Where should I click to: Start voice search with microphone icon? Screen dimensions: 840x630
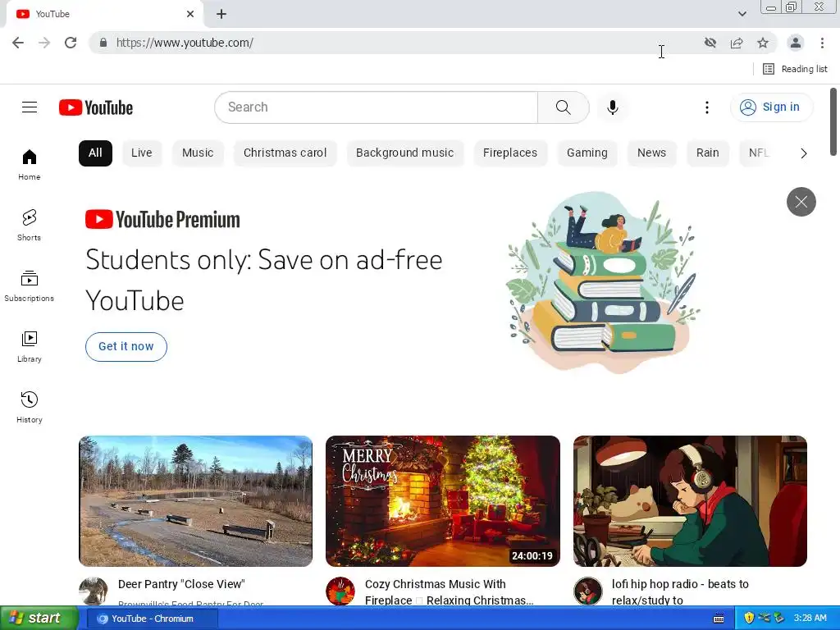click(612, 107)
